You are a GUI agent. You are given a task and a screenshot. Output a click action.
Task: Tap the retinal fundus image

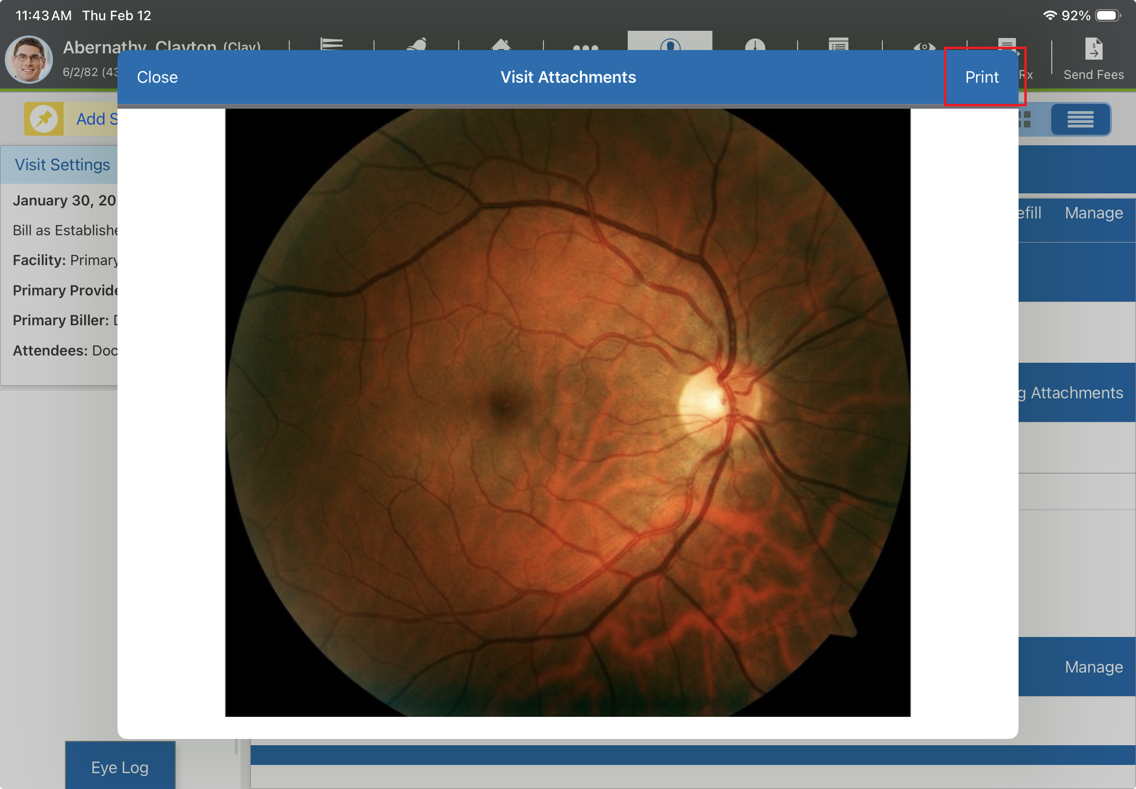(567, 412)
